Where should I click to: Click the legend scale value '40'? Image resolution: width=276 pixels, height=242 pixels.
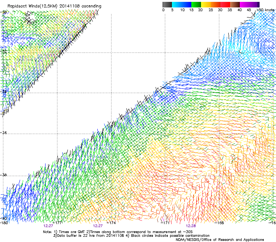coord(239,10)
